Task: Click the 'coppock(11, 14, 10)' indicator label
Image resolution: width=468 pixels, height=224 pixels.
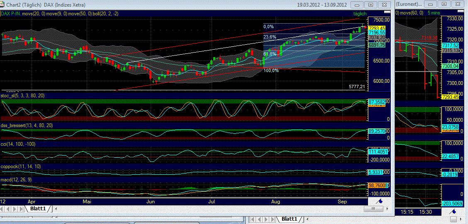Action: 20,166
